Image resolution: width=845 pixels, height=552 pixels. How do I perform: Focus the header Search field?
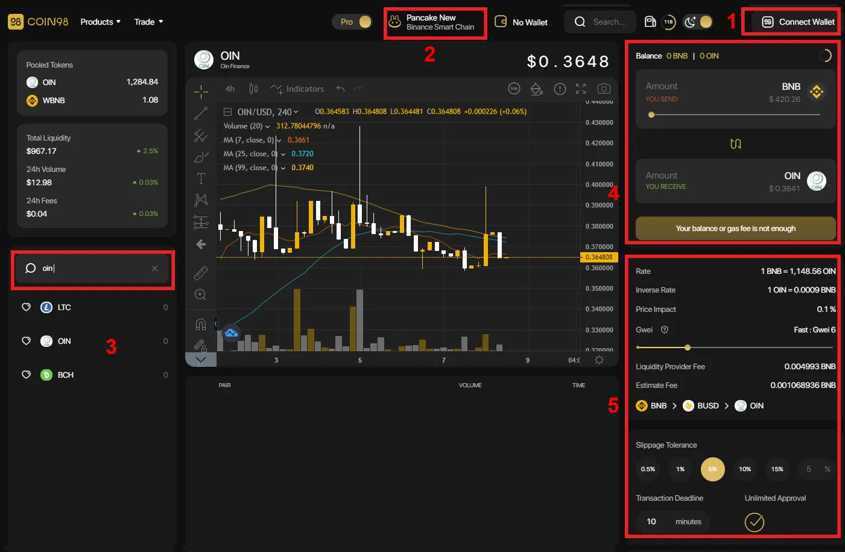pos(600,22)
